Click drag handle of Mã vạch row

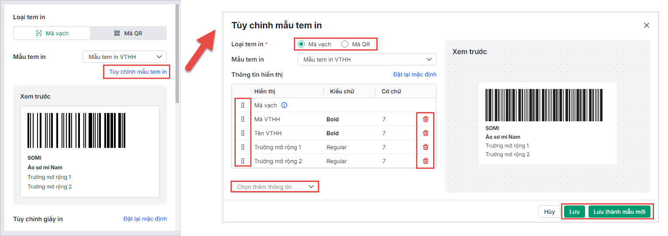click(x=243, y=105)
